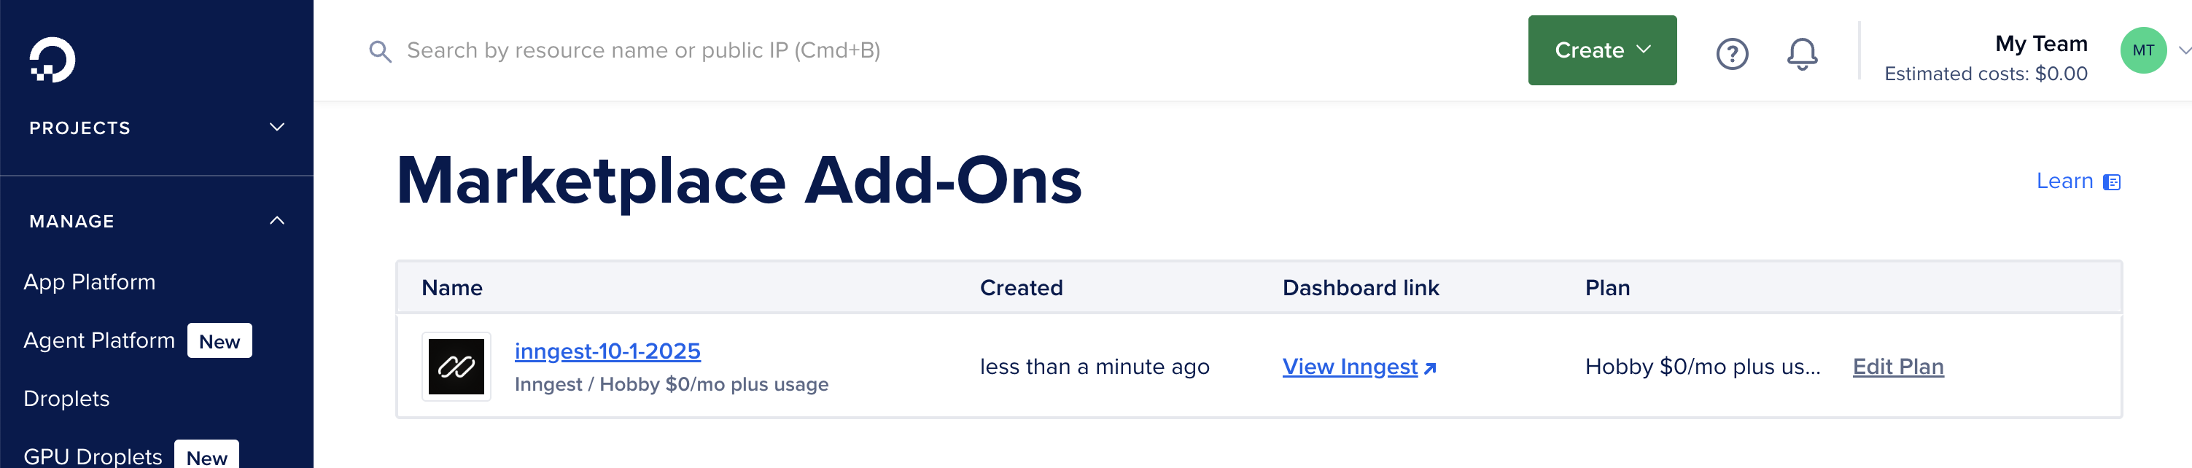Click the search magnifier icon

point(379,52)
